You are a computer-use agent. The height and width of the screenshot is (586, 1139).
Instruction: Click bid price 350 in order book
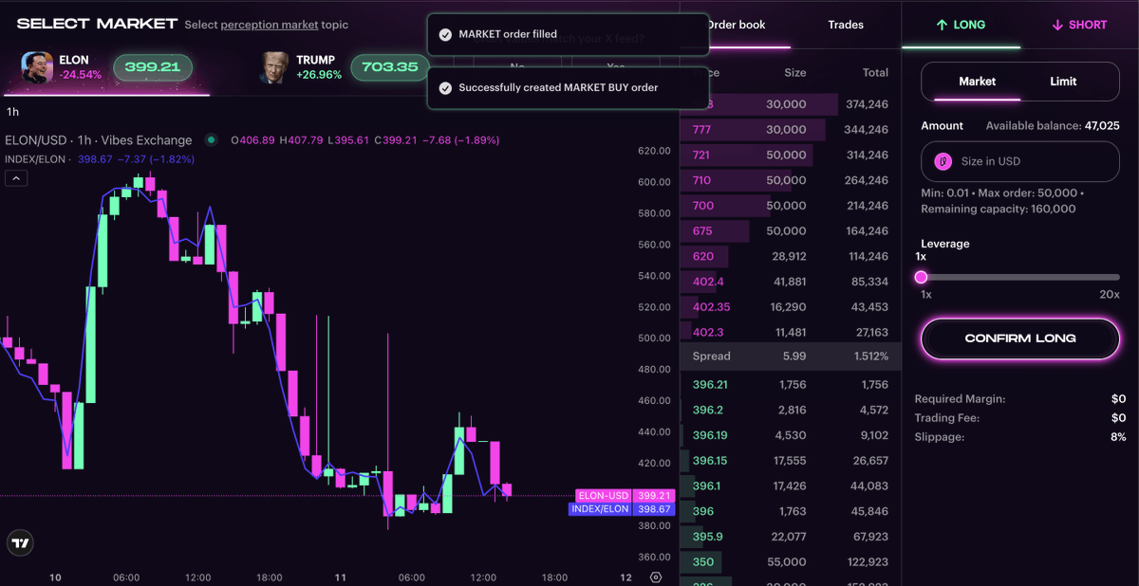pyautogui.click(x=703, y=562)
